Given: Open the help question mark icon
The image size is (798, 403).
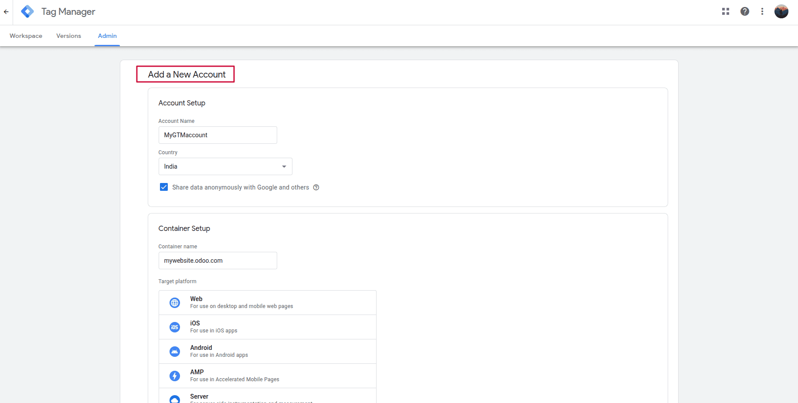Looking at the screenshot, I should 745,11.
